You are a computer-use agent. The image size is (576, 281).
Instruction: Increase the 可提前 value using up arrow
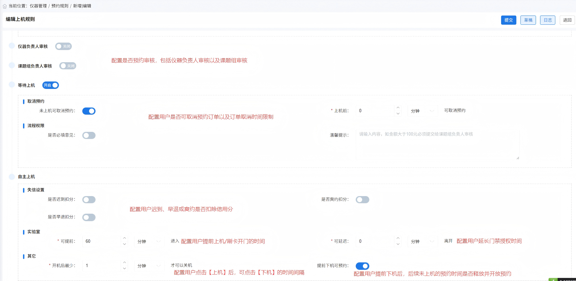[x=124, y=238]
